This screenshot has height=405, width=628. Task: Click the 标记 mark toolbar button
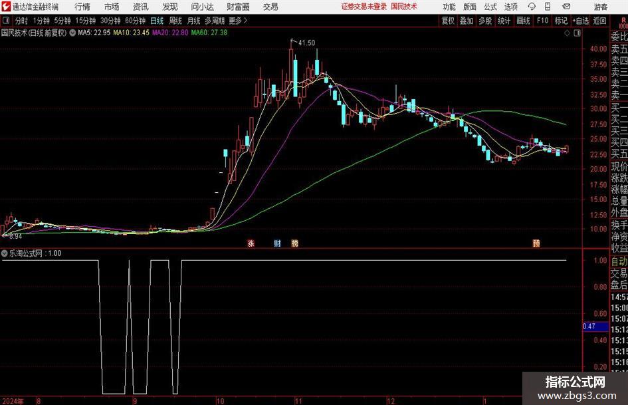560,21
